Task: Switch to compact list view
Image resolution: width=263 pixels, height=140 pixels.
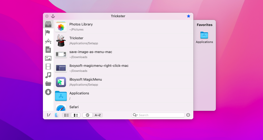Action: (66, 115)
